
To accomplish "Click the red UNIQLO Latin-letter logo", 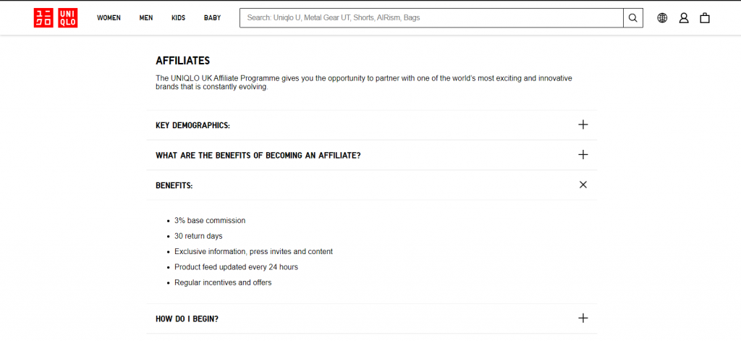I will (x=67, y=18).
